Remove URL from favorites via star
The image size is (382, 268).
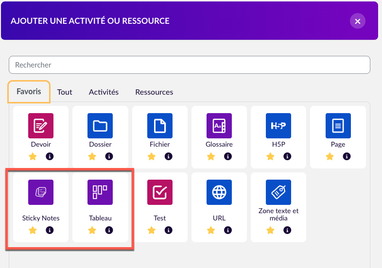pos(211,231)
